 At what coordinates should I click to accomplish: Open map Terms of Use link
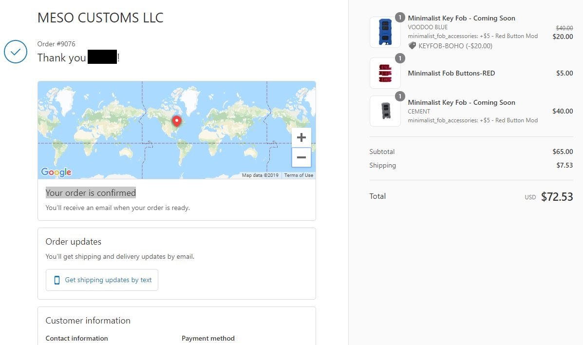(x=299, y=175)
